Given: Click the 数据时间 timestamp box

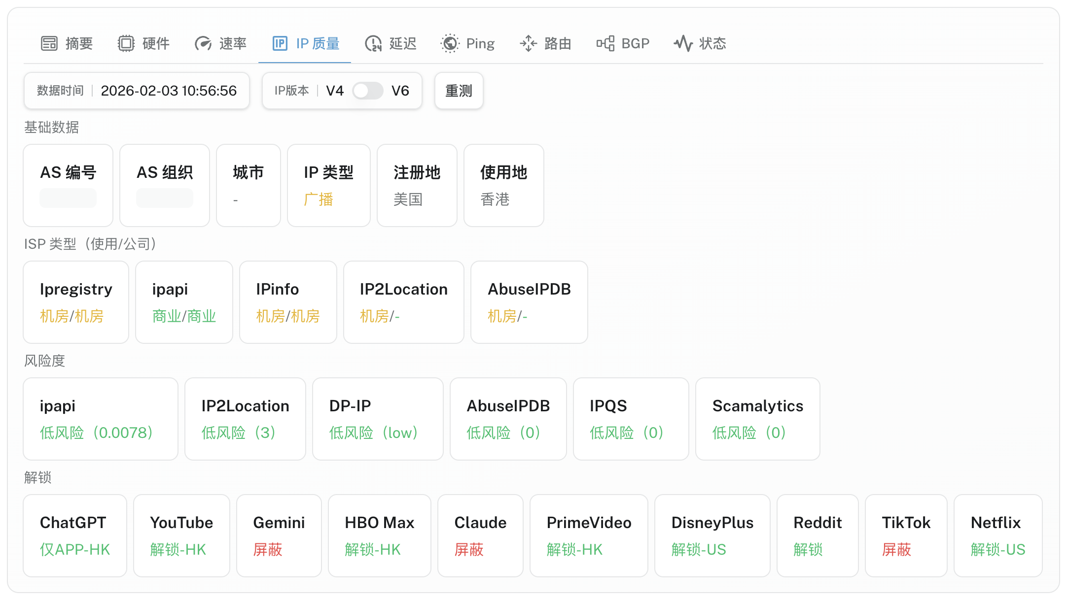Looking at the screenshot, I should click(x=137, y=91).
